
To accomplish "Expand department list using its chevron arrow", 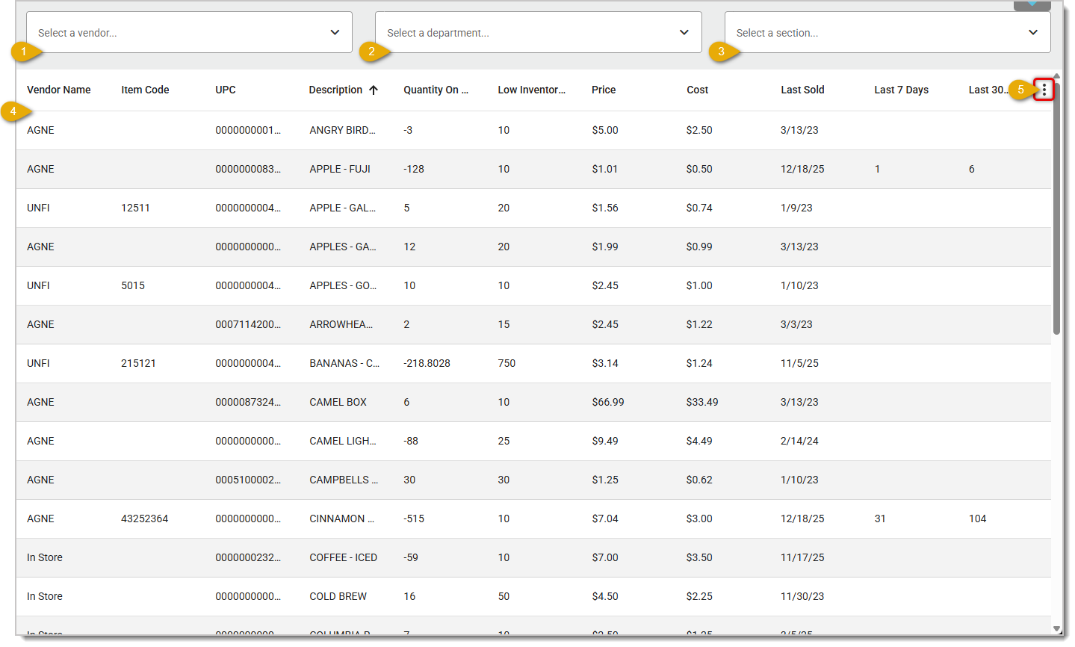I will (684, 32).
